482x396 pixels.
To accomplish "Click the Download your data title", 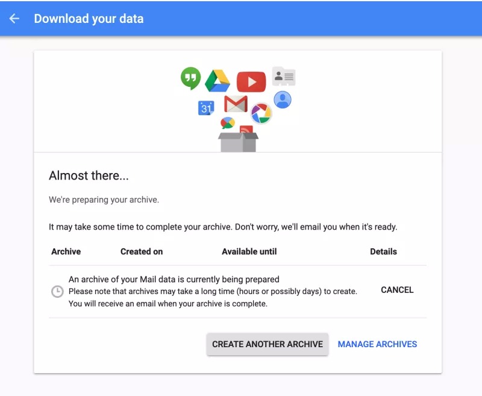I will (89, 19).
